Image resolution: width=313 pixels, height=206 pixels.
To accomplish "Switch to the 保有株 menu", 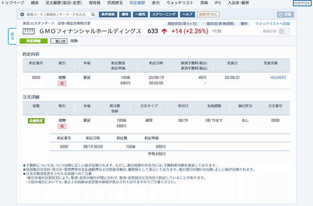I will tap(95, 3).
